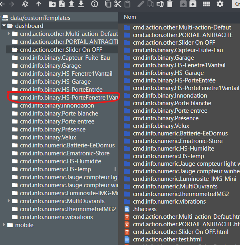
Task: Click the back arrow in toolbar
Action: (2, 4)
